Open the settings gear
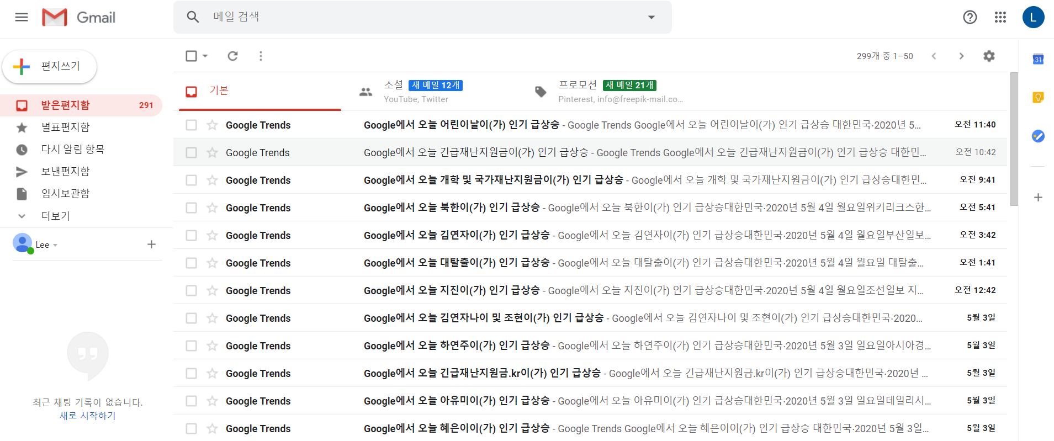The width and height of the screenshot is (1054, 441). tap(989, 56)
